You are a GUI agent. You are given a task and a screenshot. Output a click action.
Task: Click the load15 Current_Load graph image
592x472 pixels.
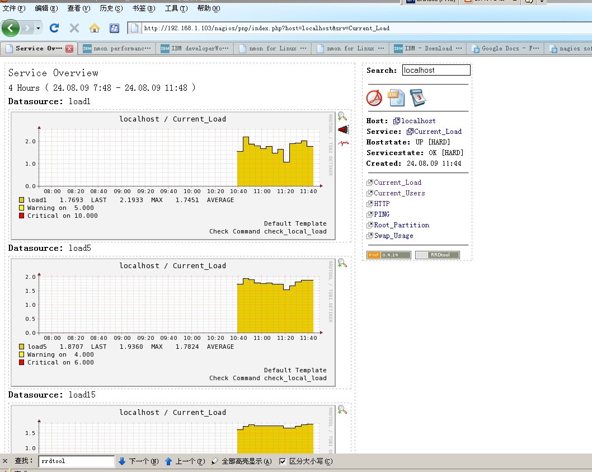173,429
